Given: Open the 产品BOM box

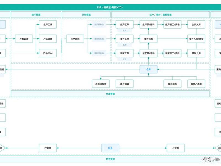Looking at the screenshot, I should tap(48, 53).
